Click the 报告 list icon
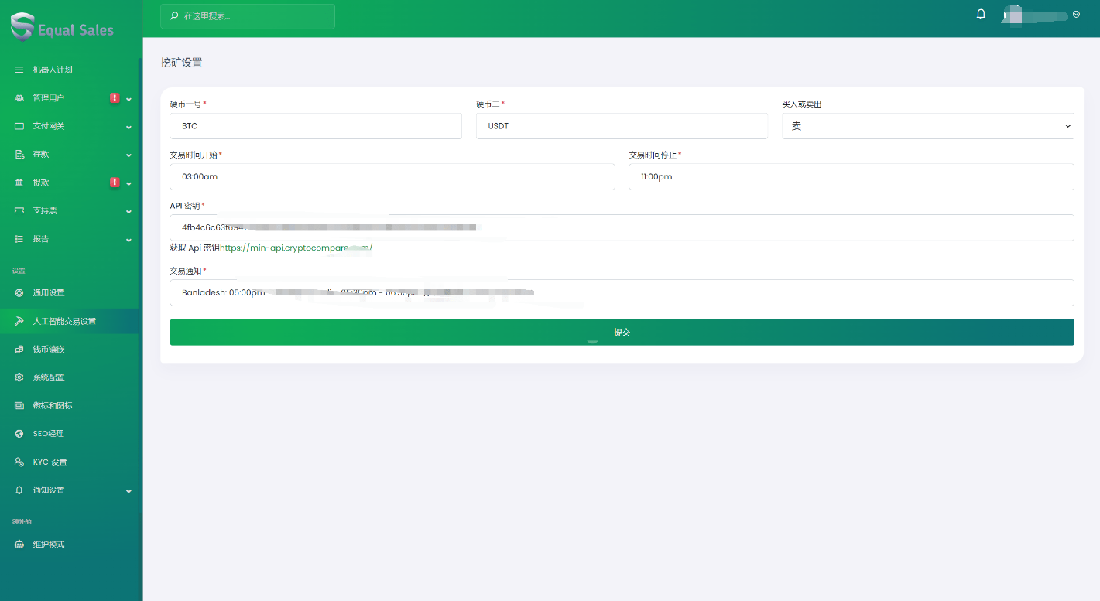The height and width of the screenshot is (601, 1100). (x=19, y=239)
